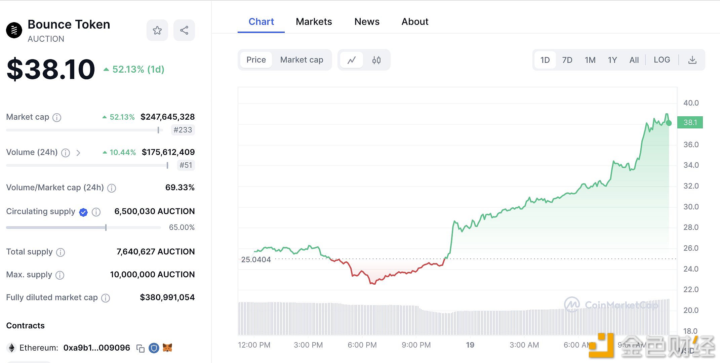
Task: Switch to candlestick chart view
Action: tap(376, 60)
